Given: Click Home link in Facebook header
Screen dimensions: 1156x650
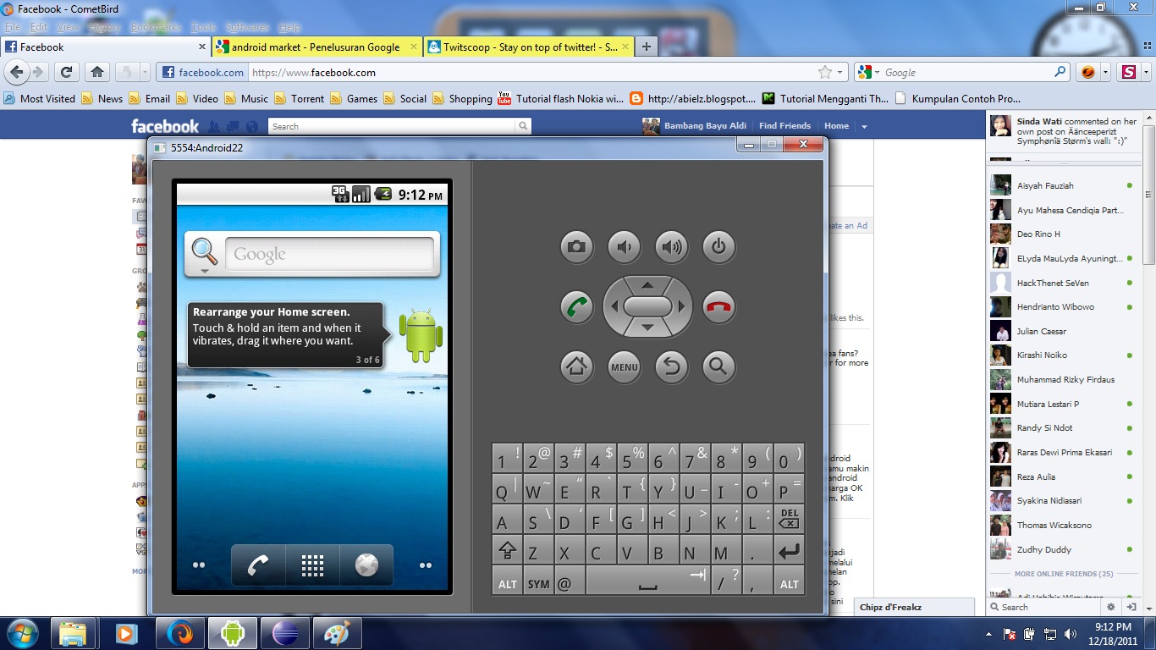Looking at the screenshot, I should tap(836, 126).
